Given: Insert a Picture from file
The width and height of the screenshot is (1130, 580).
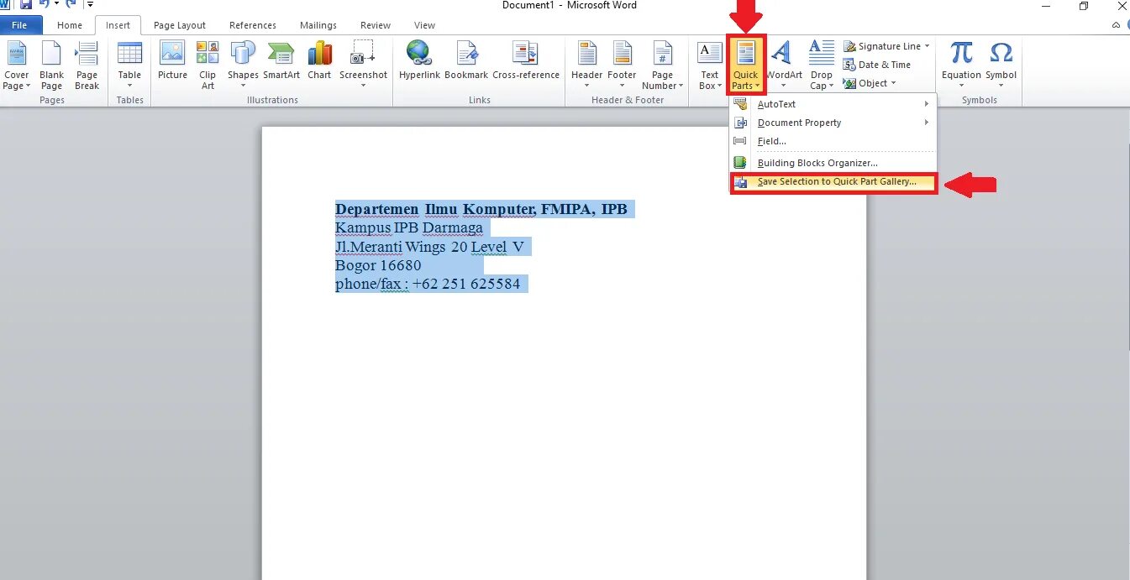Looking at the screenshot, I should coord(172,60).
